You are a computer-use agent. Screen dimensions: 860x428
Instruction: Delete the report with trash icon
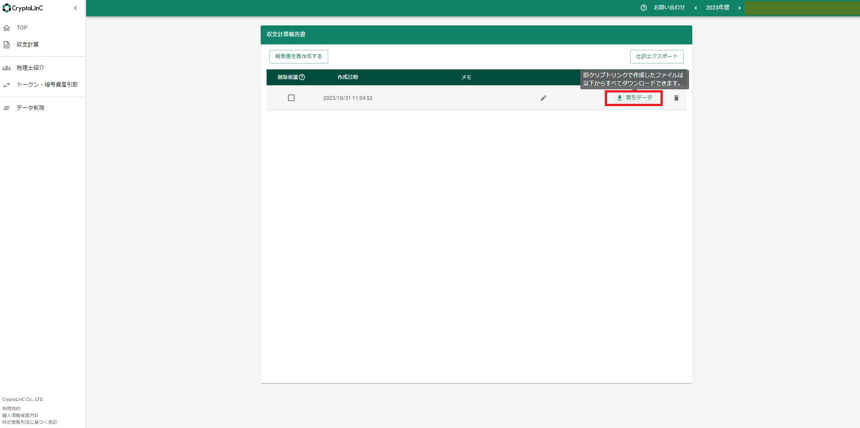(676, 98)
